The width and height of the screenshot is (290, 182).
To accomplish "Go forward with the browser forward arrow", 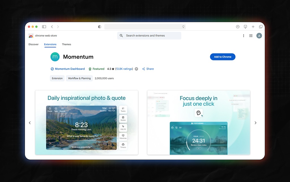I will click(x=58, y=27).
